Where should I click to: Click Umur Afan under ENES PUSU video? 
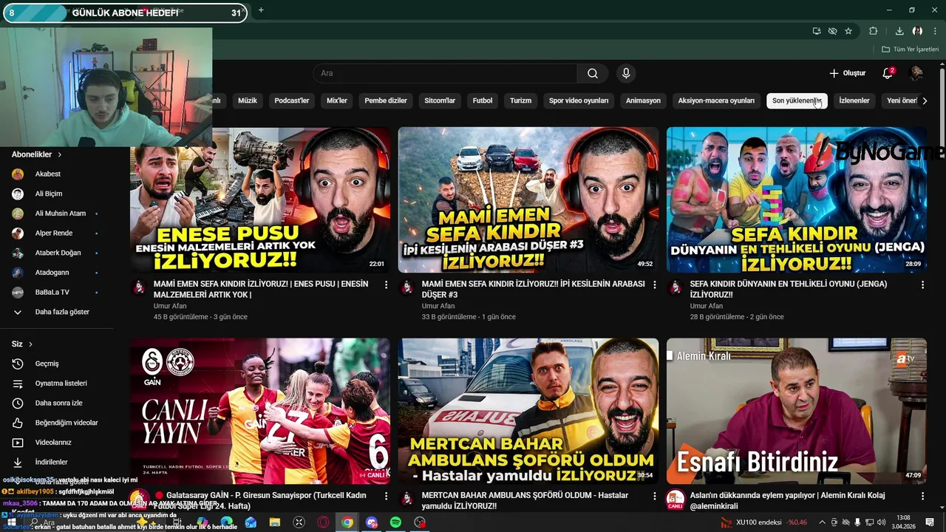pos(170,306)
